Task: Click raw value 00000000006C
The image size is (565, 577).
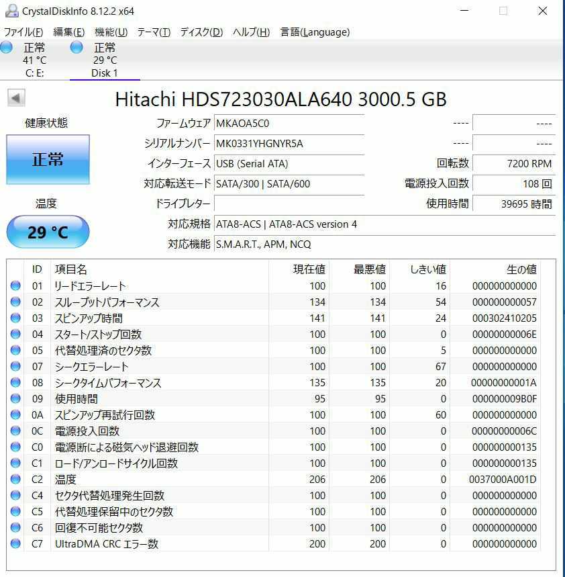Action: coord(505,431)
